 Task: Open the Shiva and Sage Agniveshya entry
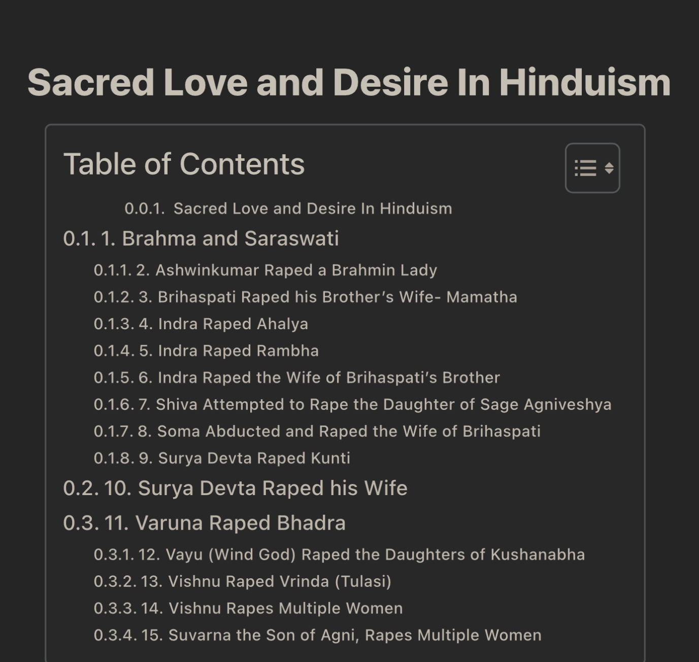pos(352,404)
